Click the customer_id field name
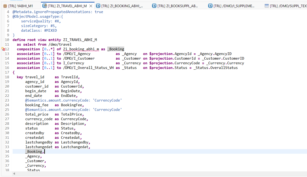The width and height of the screenshot is (307, 177). [37, 86]
